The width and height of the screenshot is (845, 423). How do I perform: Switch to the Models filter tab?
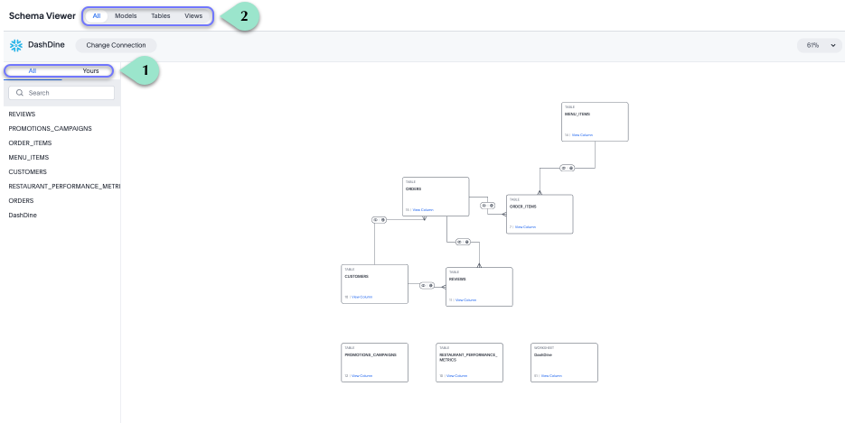pos(126,16)
